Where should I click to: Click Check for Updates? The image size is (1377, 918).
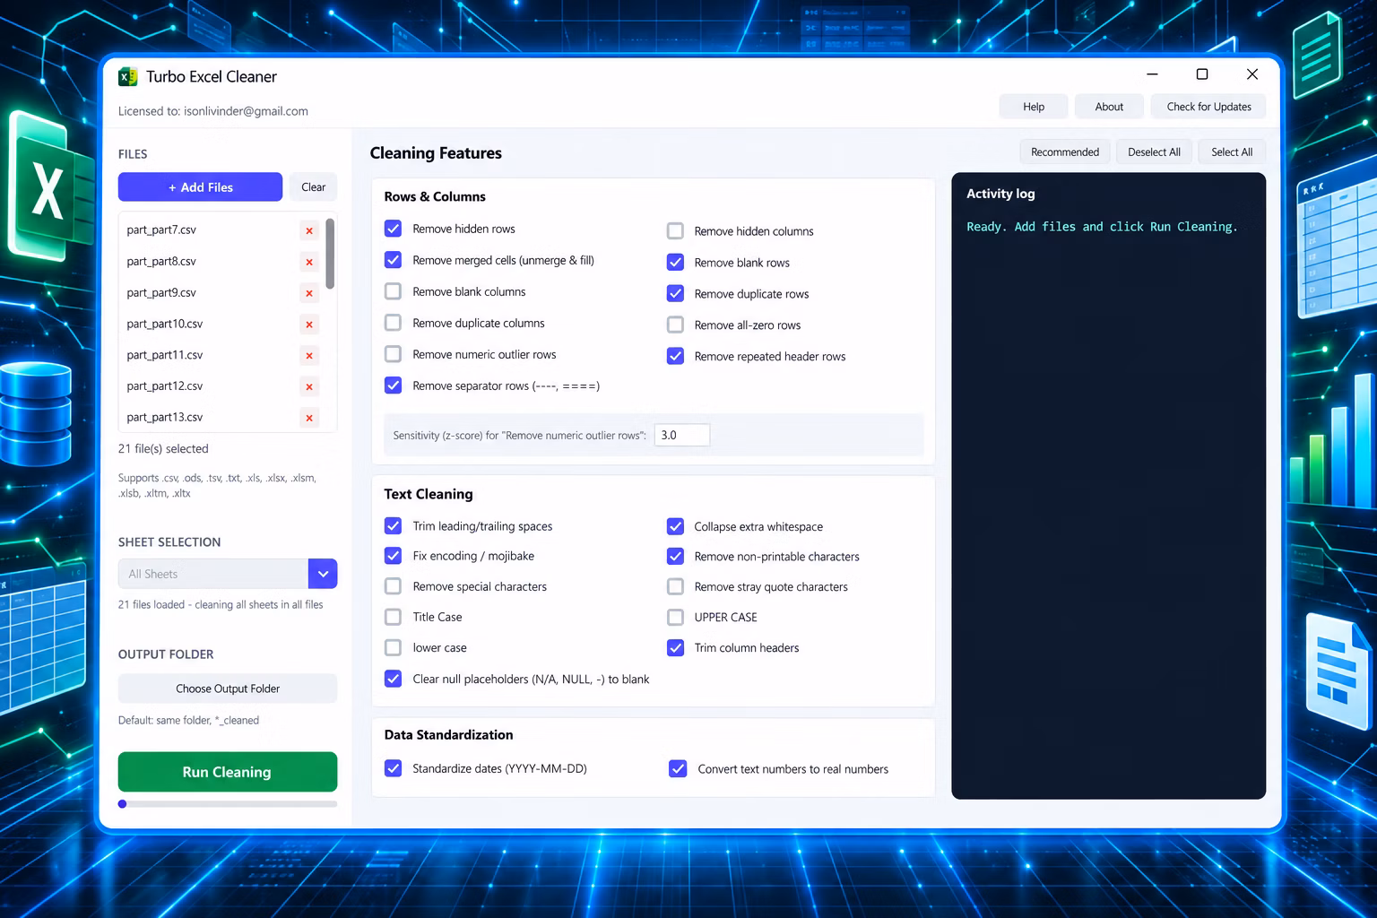(x=1208, y=107)
